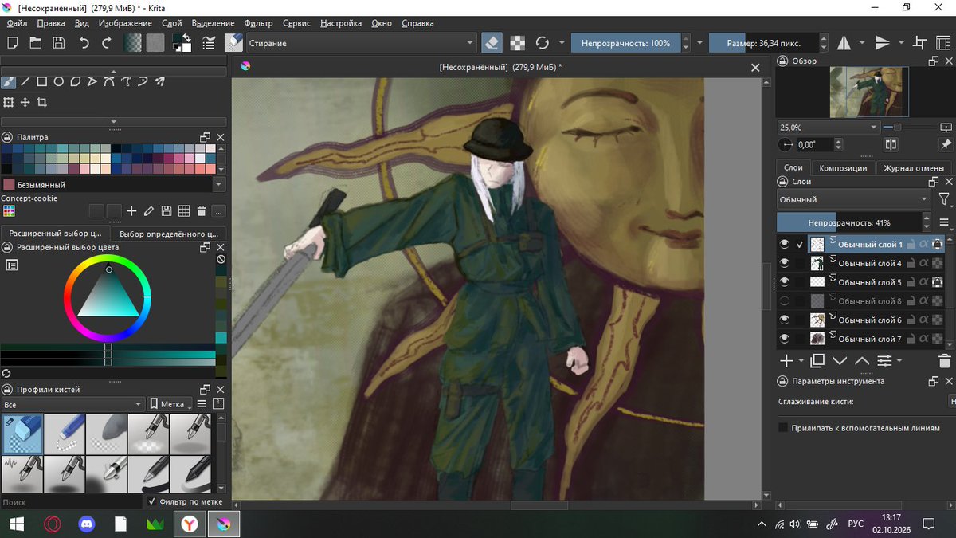Viewport: 956px width, 538px height.
Task: Move the layer up in stack
Action: (x=861, y=361)
